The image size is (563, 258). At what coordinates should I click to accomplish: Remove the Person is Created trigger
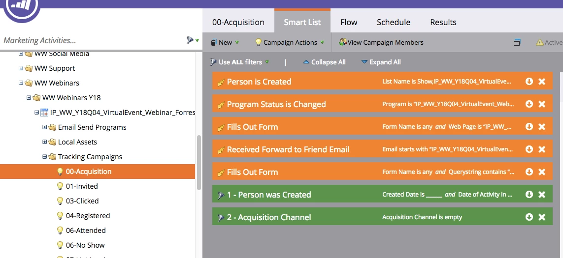[x=542, y=82]
